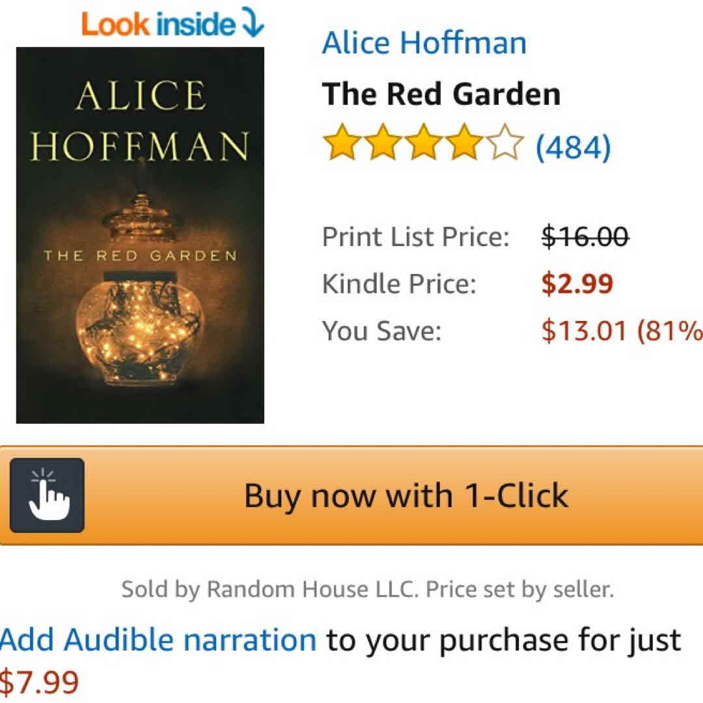This screenshot has height=703, width=703.
Task: Open The Red Garden book cover thumbnail
Action: 140,236
